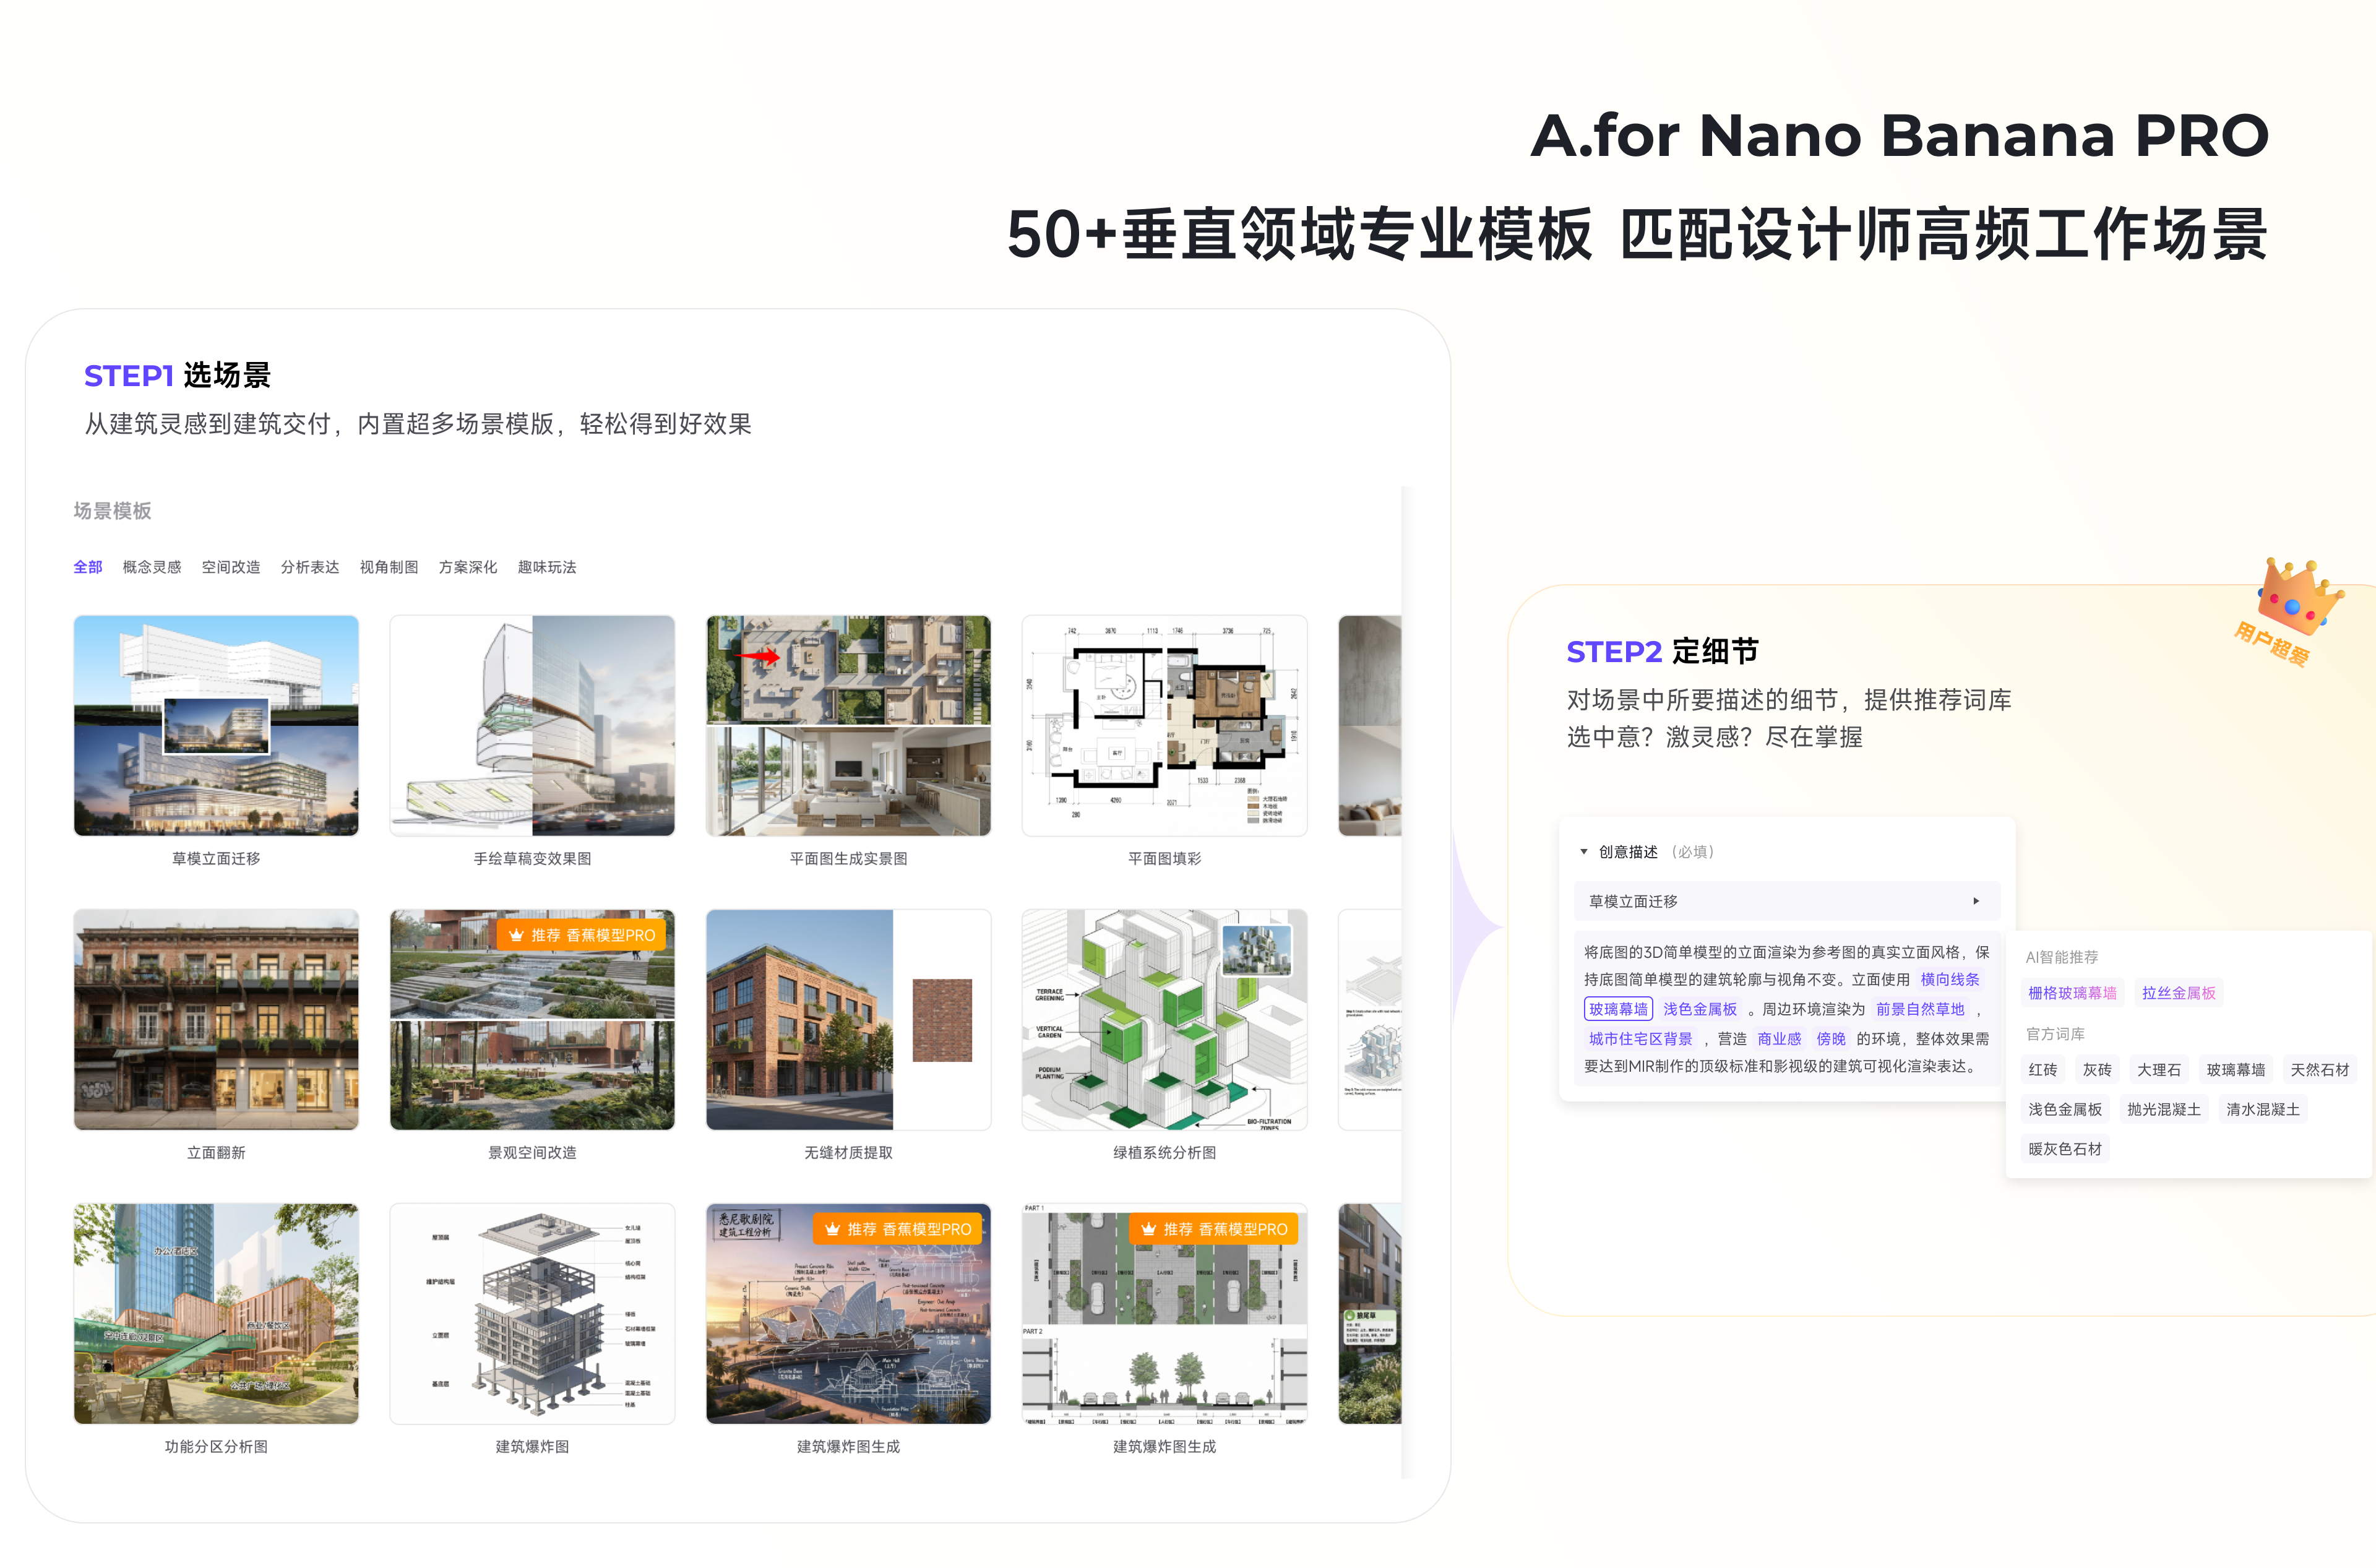Viewport: 2376px width, 1568px height.
Task: Choose the 无缝材质提取 brick thumbnail
Action: pos(848,1019)
